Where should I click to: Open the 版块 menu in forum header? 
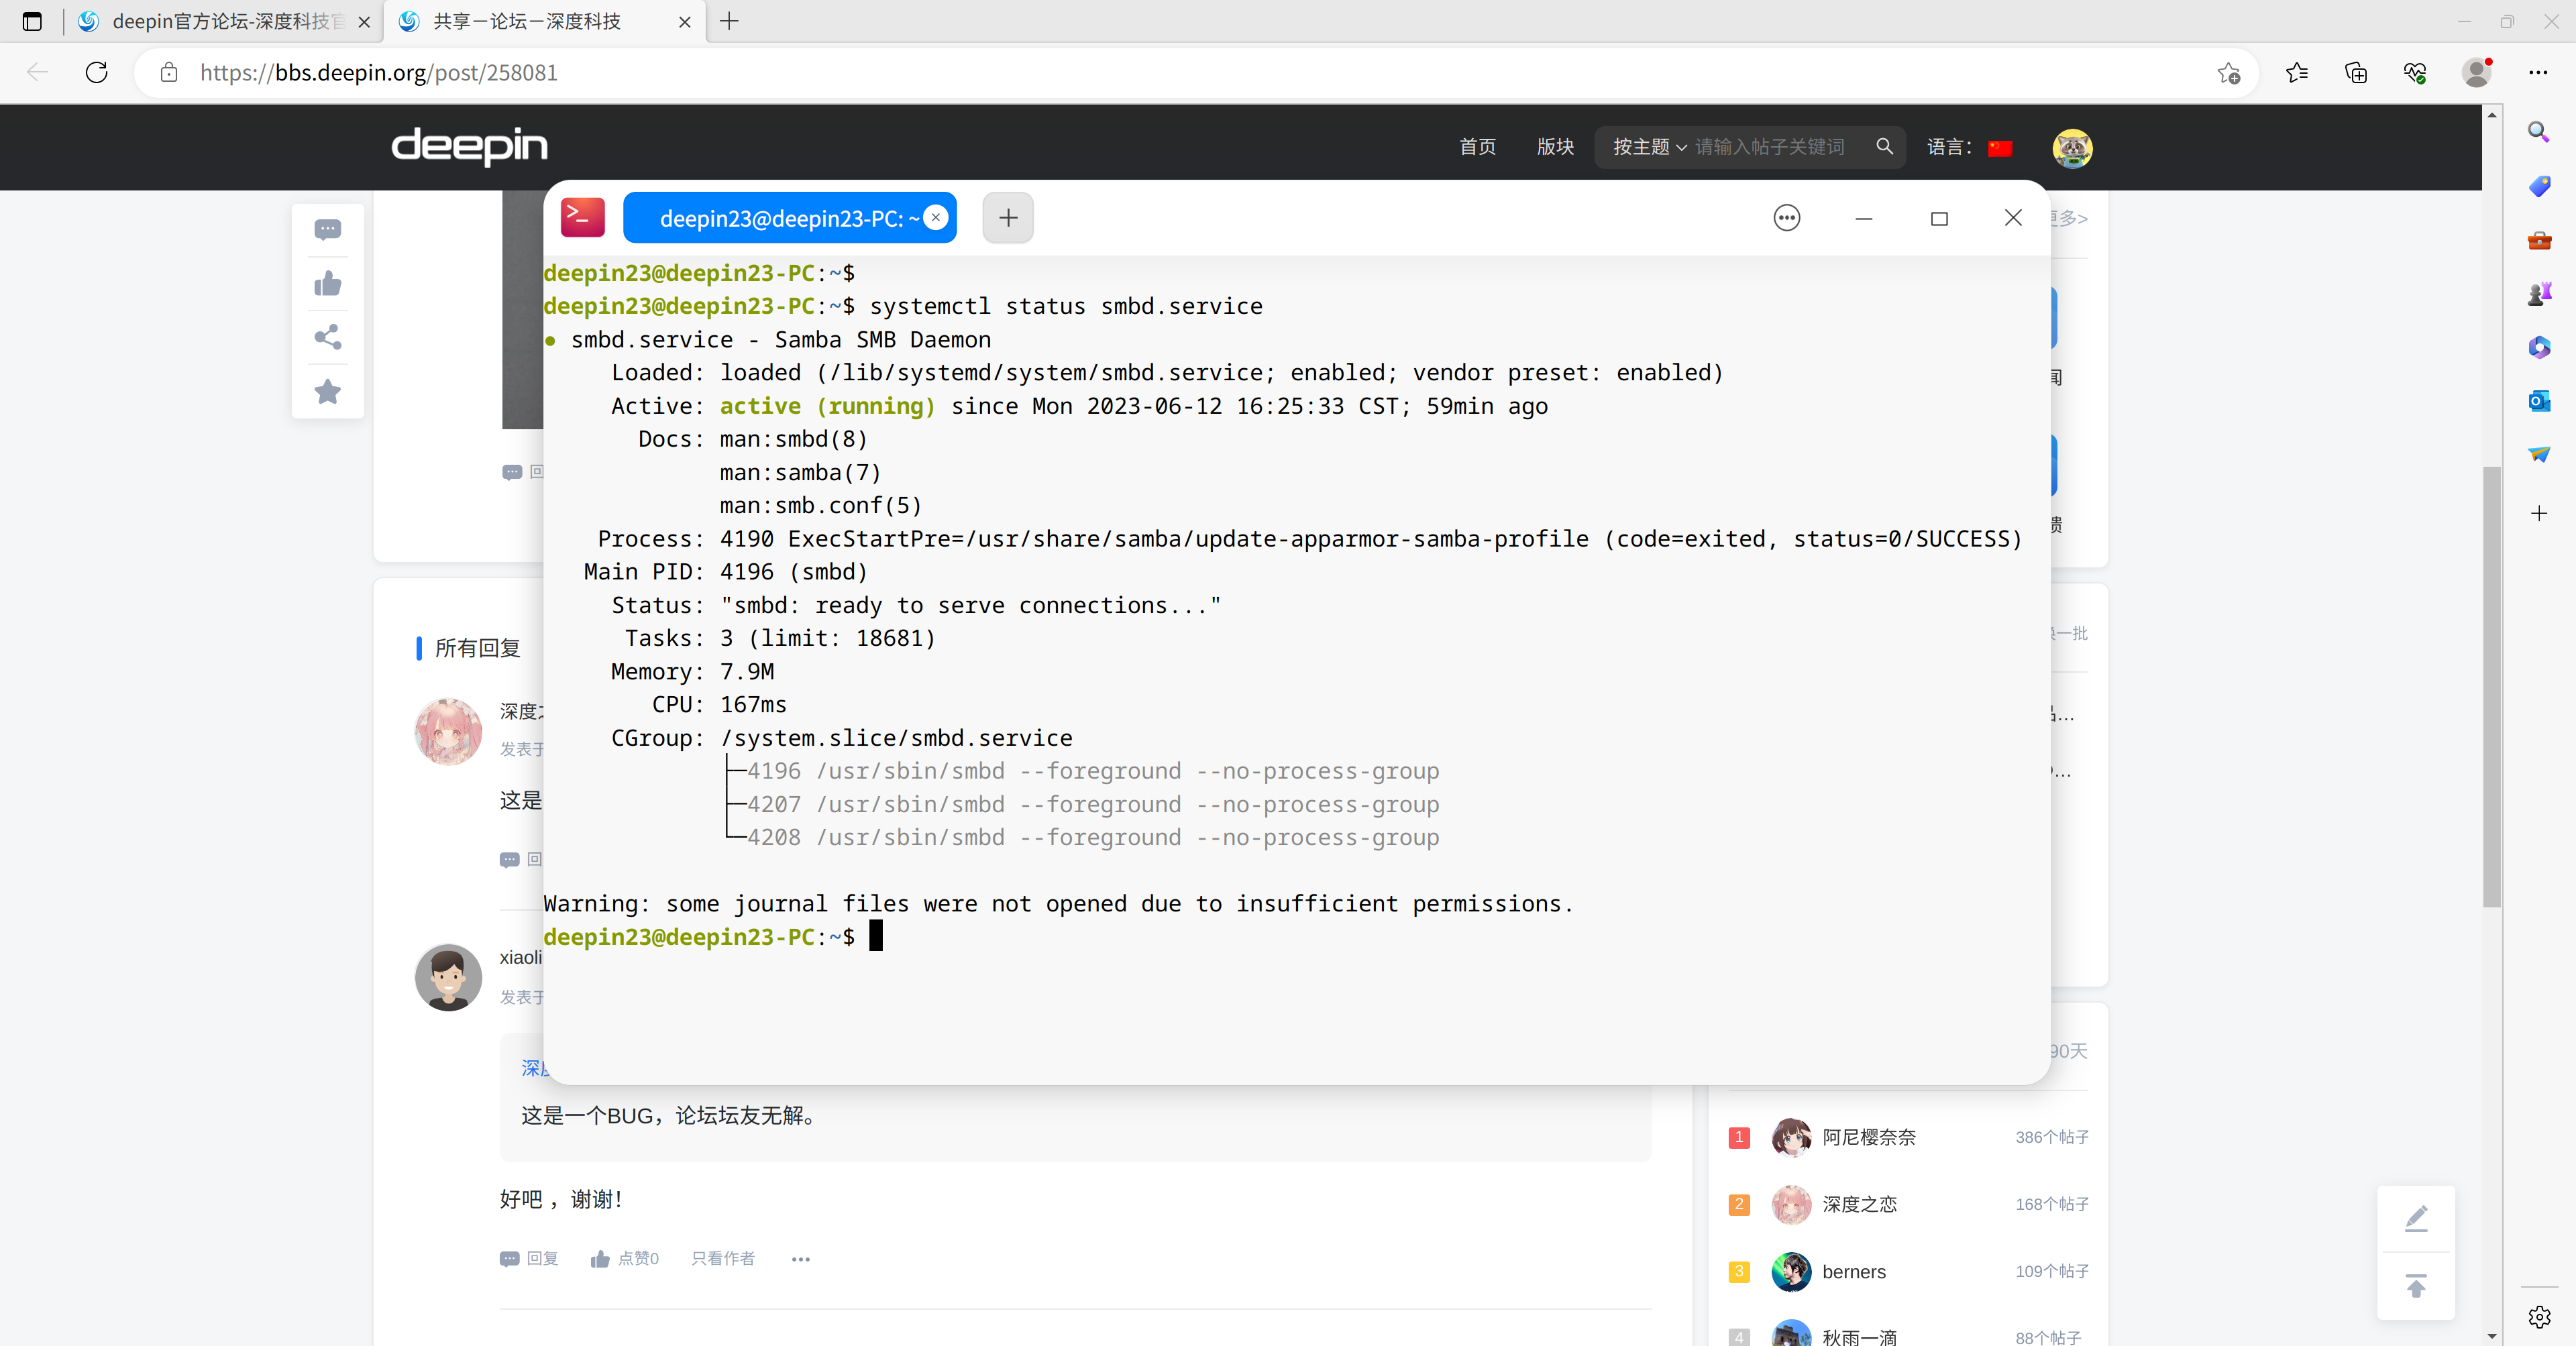click(1555, 147)
